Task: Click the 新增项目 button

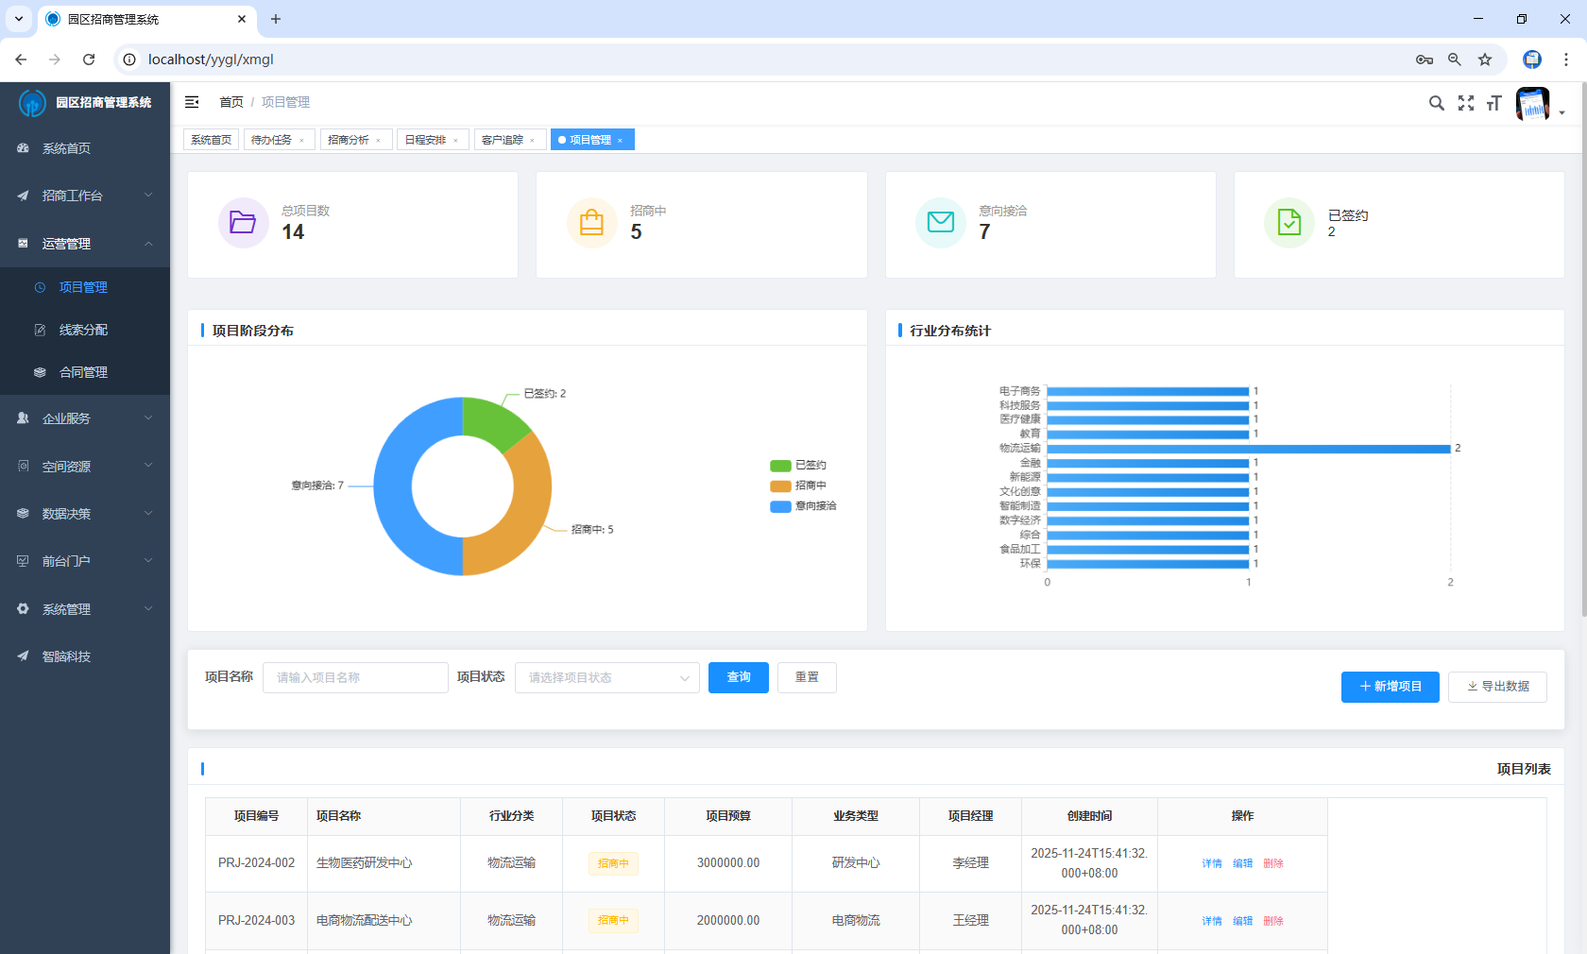Action: 1390,687
